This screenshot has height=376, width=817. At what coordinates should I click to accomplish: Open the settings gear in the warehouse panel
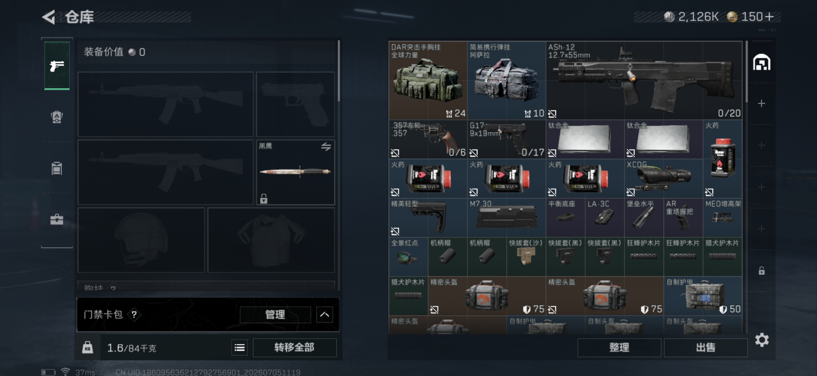[x=762, y=340]
